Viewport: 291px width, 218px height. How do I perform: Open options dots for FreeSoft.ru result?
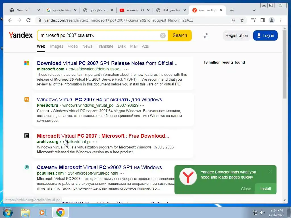142,106
